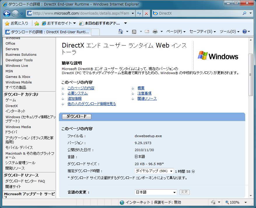Click 他の人のダウンロード情報を見る link
Screen dimensions: 256x208
pos(92,104)
